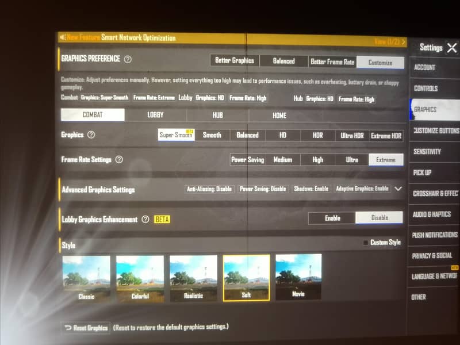Open CONTROLS settings section

click(435, 89)
